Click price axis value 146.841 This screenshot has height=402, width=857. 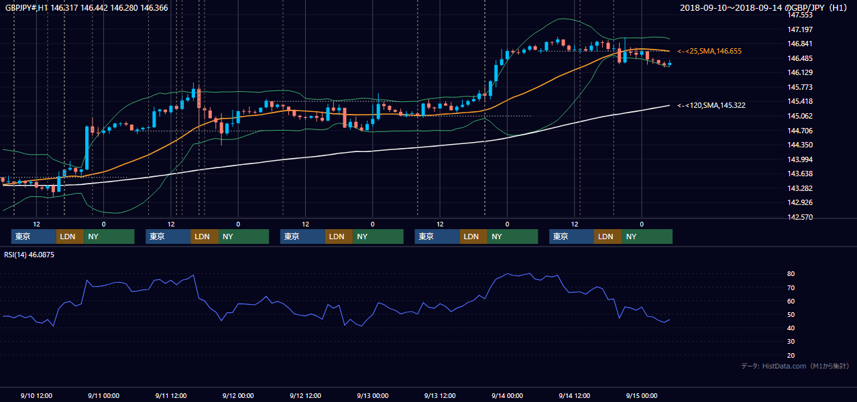point(800,44)
